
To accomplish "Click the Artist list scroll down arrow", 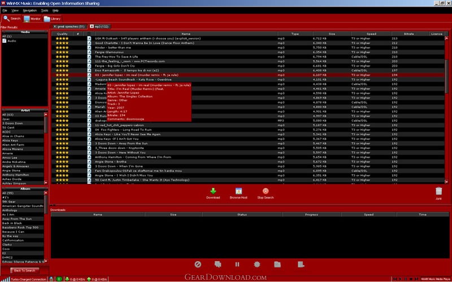I will (x=46, y=183).
